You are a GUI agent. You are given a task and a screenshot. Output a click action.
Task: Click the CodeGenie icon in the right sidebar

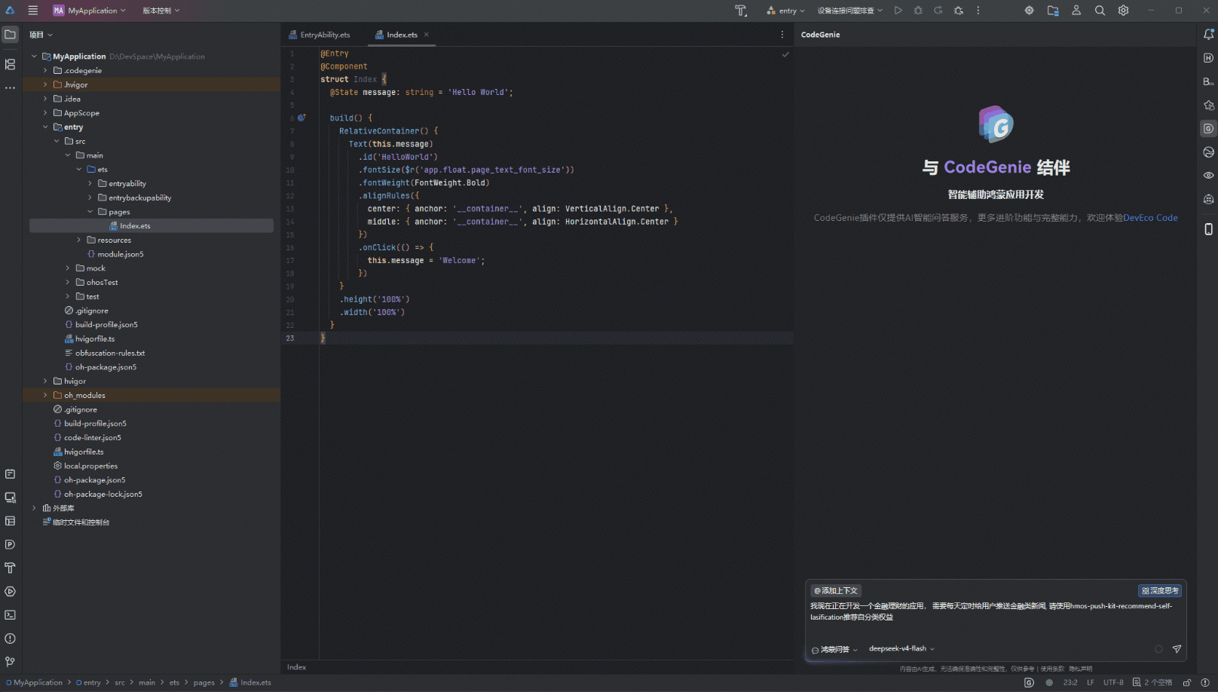pyautogui.click(x=1208, y=129)
